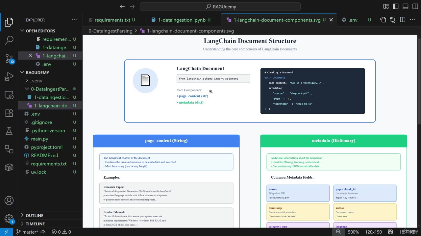
Task: Click the 500% zoom level in status bar
Action: click(x=354, y=232)
